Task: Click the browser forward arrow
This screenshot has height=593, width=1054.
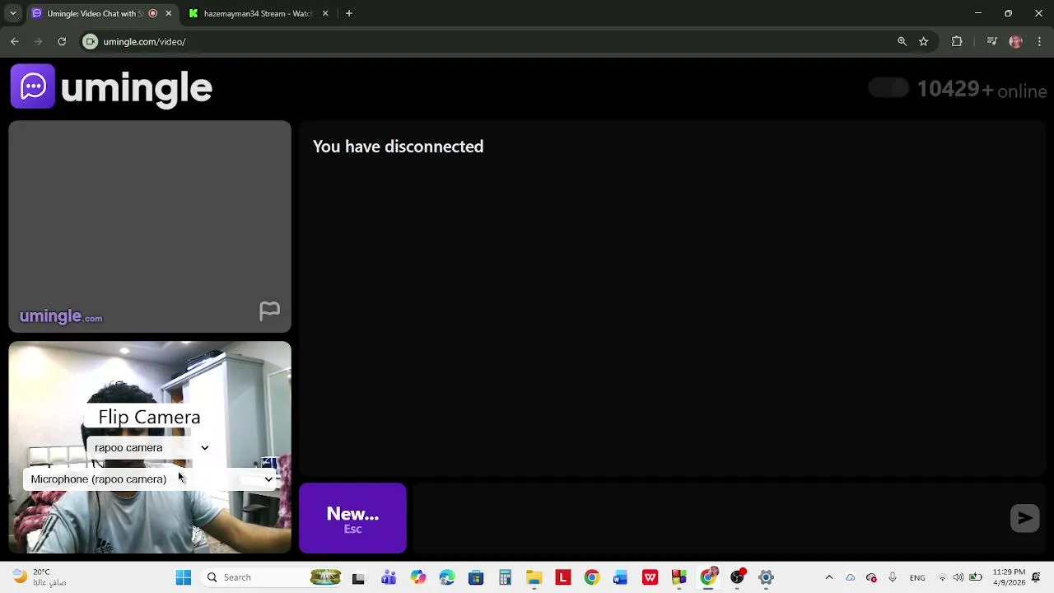Action: [x=38, y=41]
